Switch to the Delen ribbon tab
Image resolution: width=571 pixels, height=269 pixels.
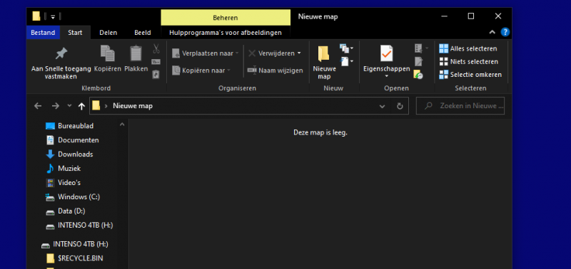click(108, 33)
